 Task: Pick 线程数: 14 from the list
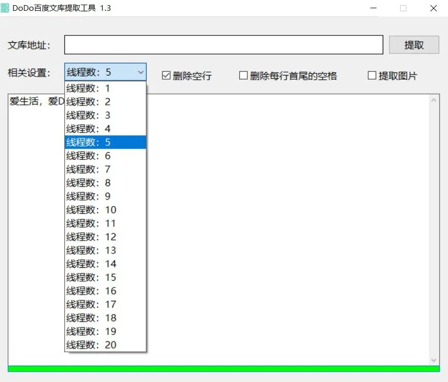click(x=105, y=264)
